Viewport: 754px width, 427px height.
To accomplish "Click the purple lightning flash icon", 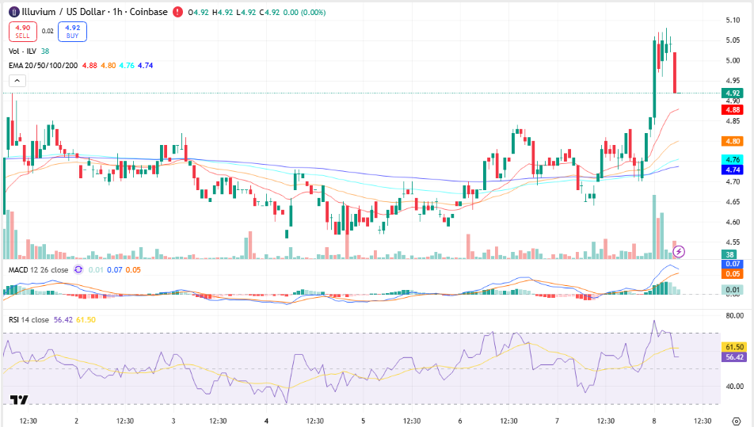I will (x=679, y=251).
